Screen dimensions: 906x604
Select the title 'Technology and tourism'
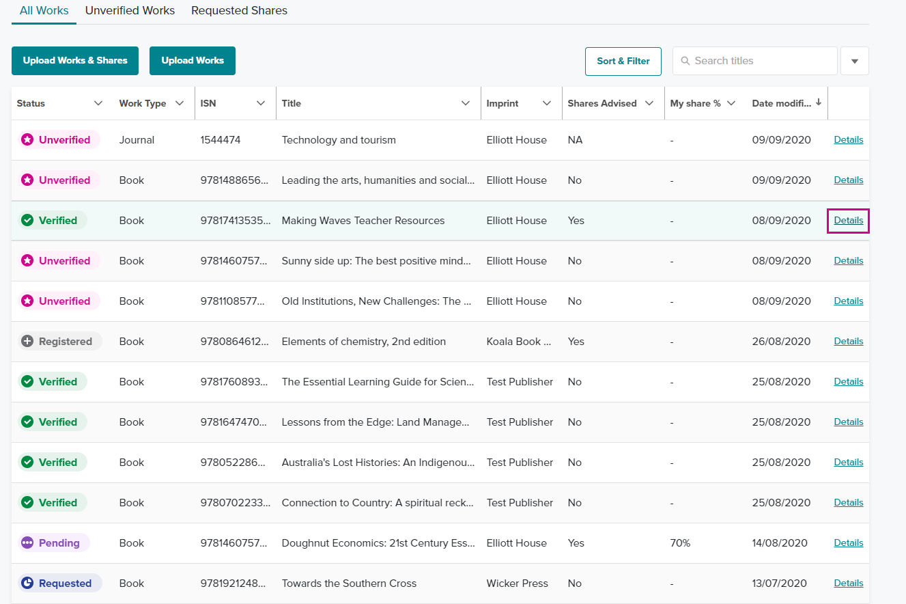[339, 139]
